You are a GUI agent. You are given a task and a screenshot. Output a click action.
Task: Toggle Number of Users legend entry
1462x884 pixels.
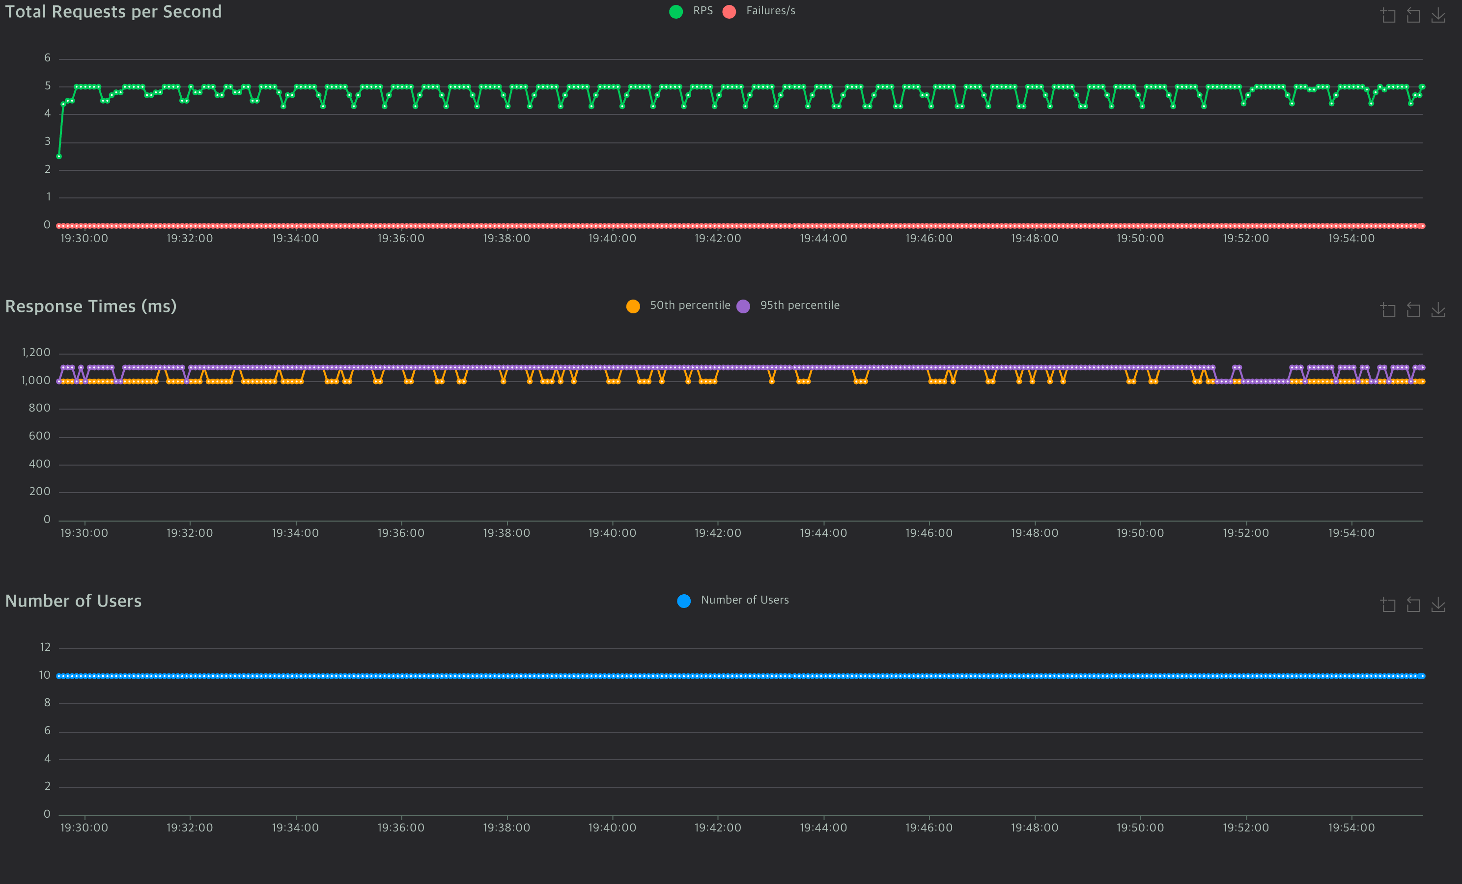[x=744, y=601]
